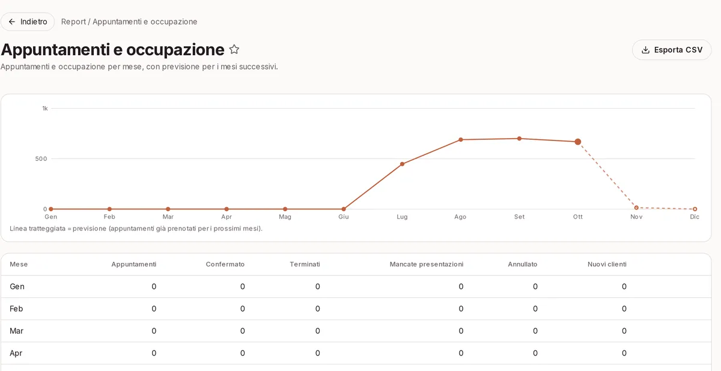This screenshot has height=371, width=721.
Task: Select the Gen data point on chart
Action: (51, 209)
